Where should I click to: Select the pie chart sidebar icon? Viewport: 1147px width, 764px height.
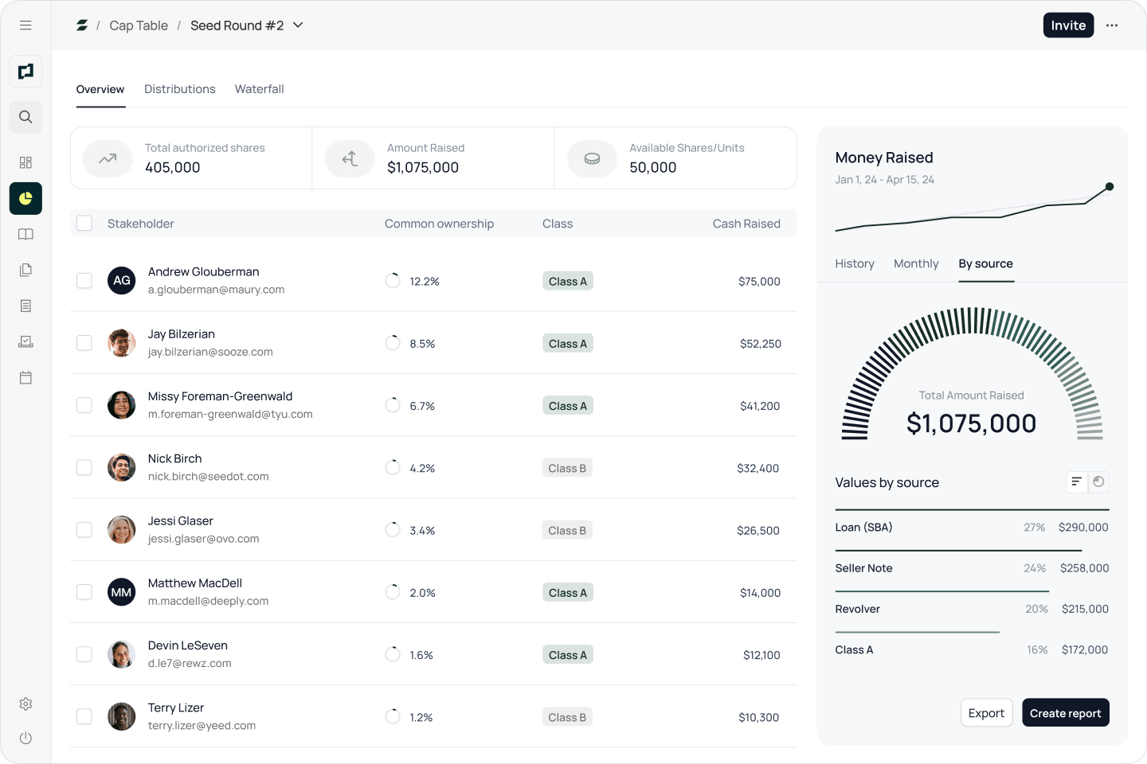[x=25, y=198]
